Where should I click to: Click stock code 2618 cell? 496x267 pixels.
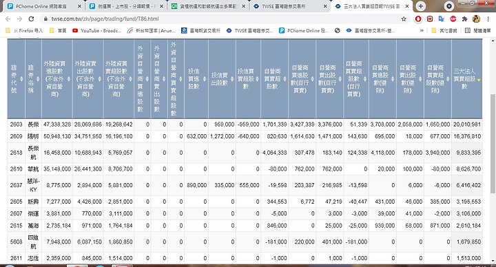[16, 153]
